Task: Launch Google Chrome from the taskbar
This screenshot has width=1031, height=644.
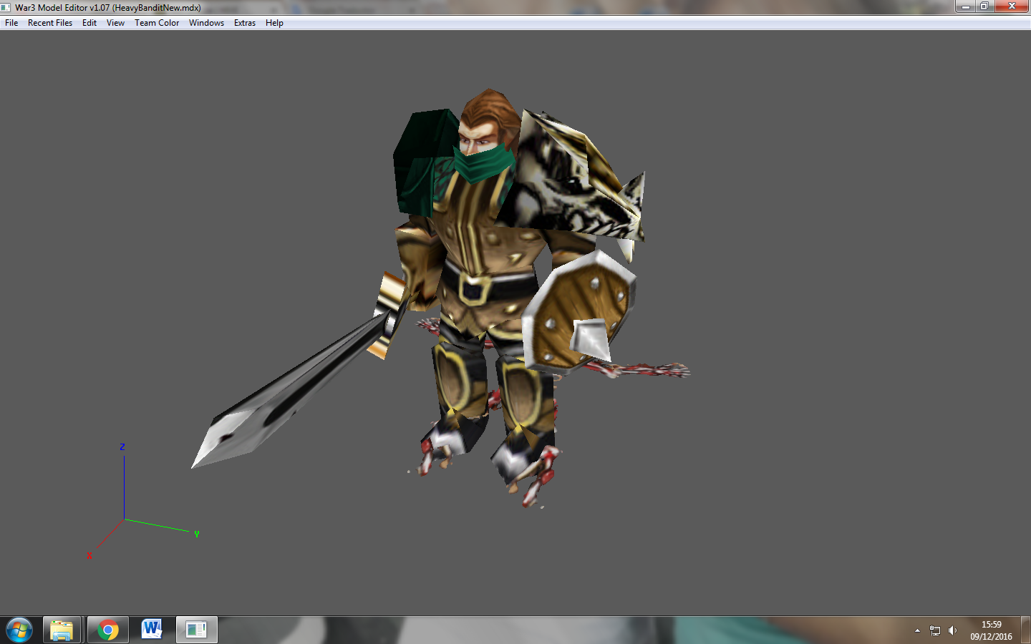Action: pyautogui.click(x=108, y=630)
